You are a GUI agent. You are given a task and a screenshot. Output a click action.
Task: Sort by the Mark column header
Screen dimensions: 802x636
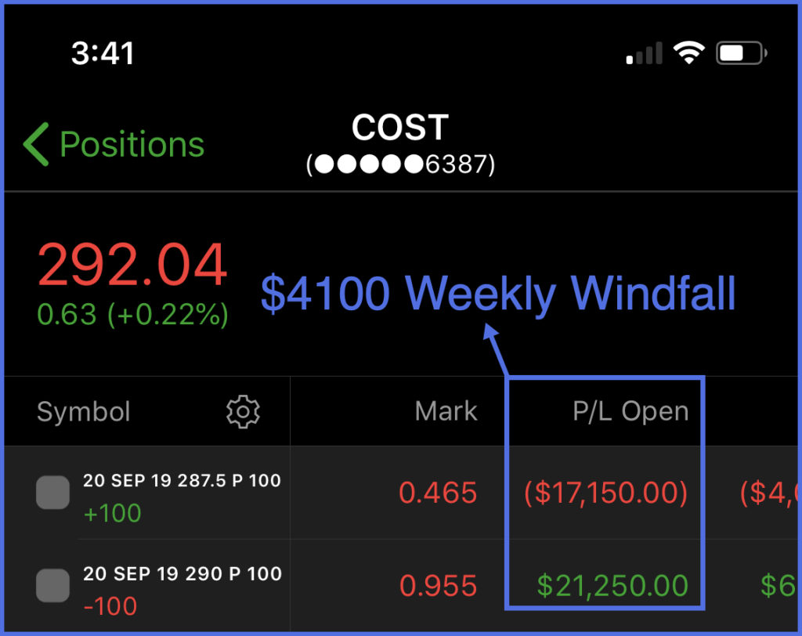pyautogui.click(x=446, y=411)
